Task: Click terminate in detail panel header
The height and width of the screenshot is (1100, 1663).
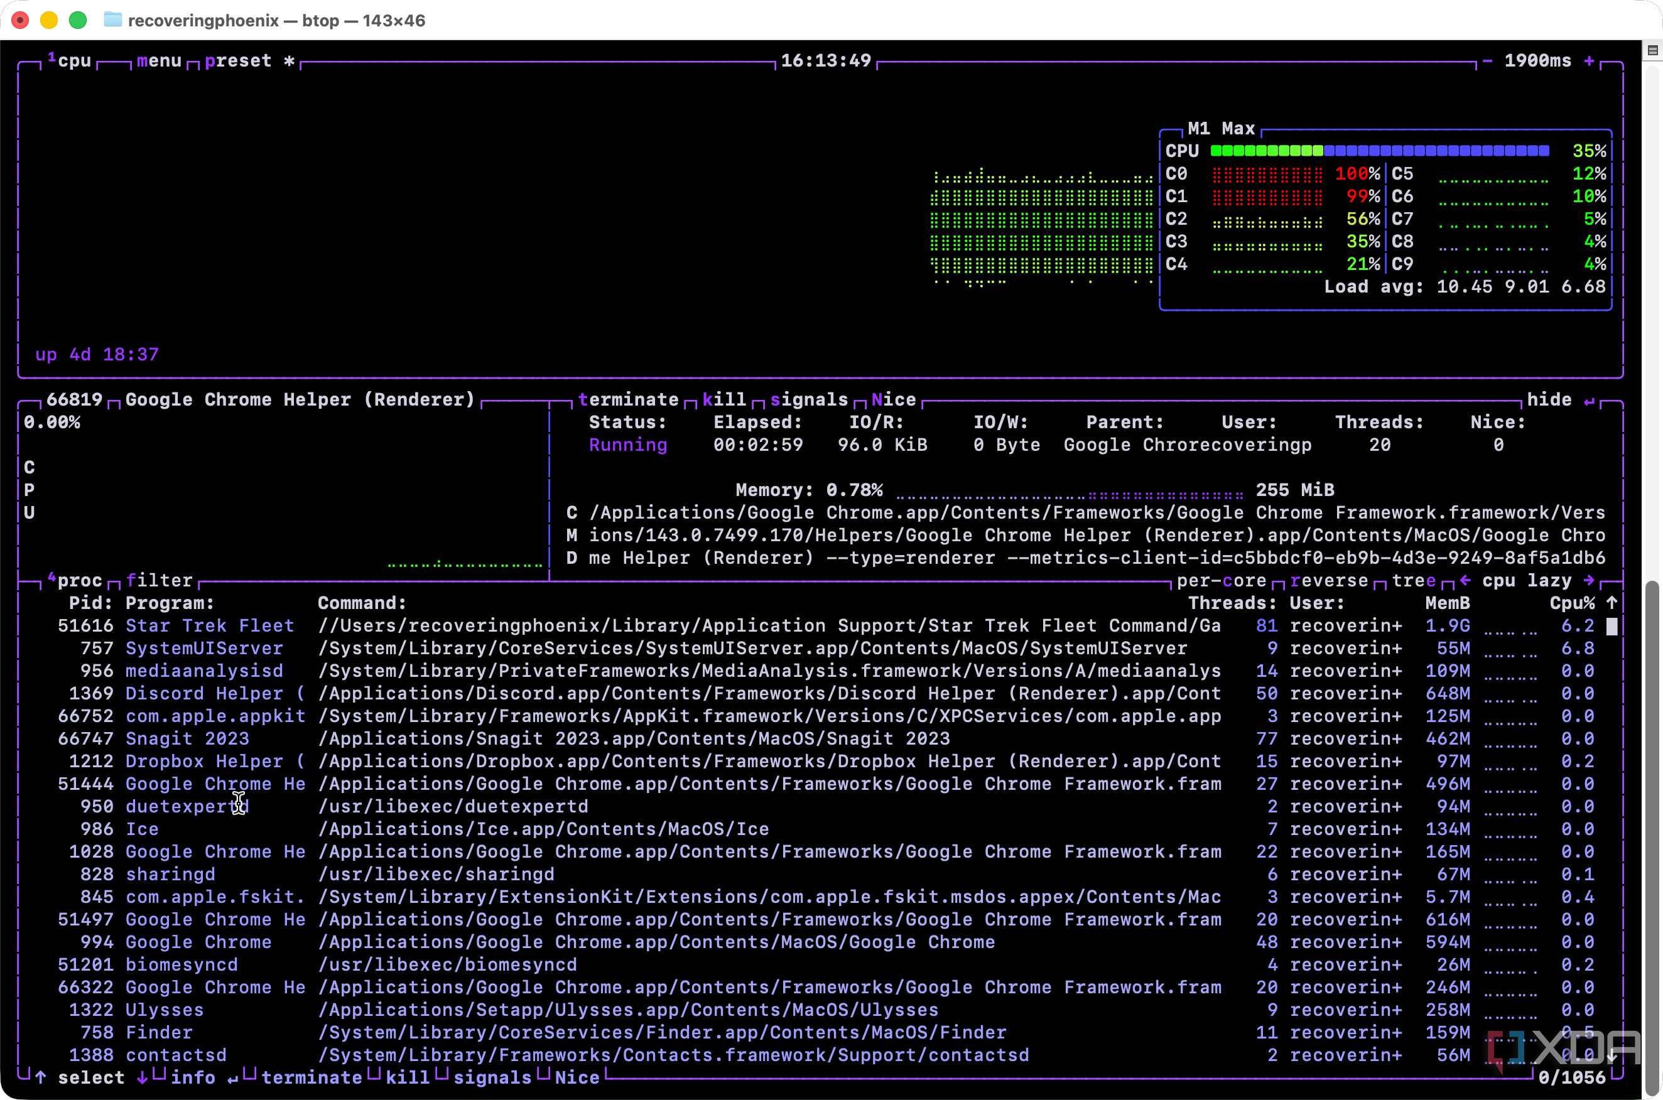Action: pyautogui.click(x=628, y=400)
